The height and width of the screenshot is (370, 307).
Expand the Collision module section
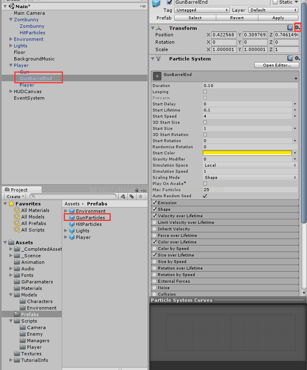pos(225,294)
